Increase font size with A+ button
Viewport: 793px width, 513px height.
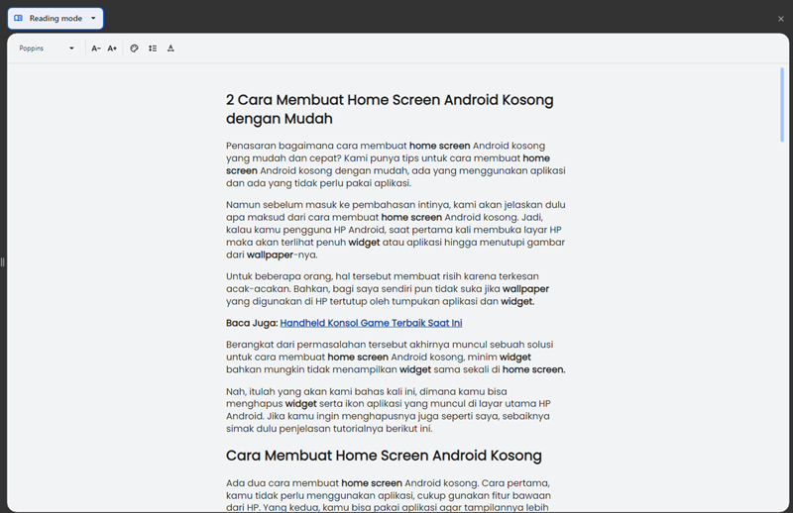112,48
